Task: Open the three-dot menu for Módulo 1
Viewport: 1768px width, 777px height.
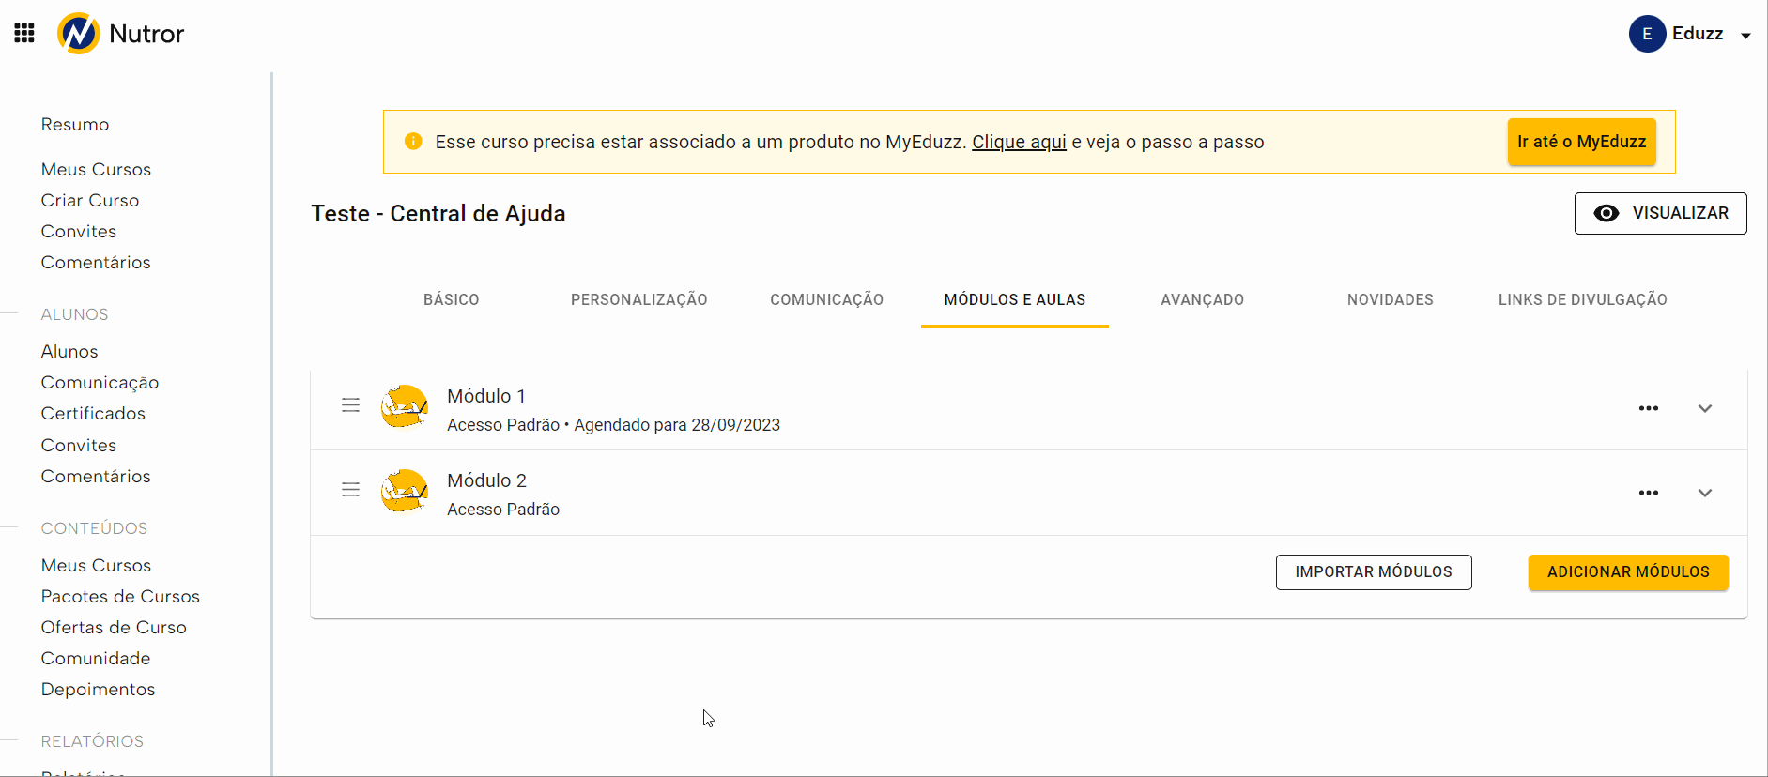Action: coord(1649,408)
